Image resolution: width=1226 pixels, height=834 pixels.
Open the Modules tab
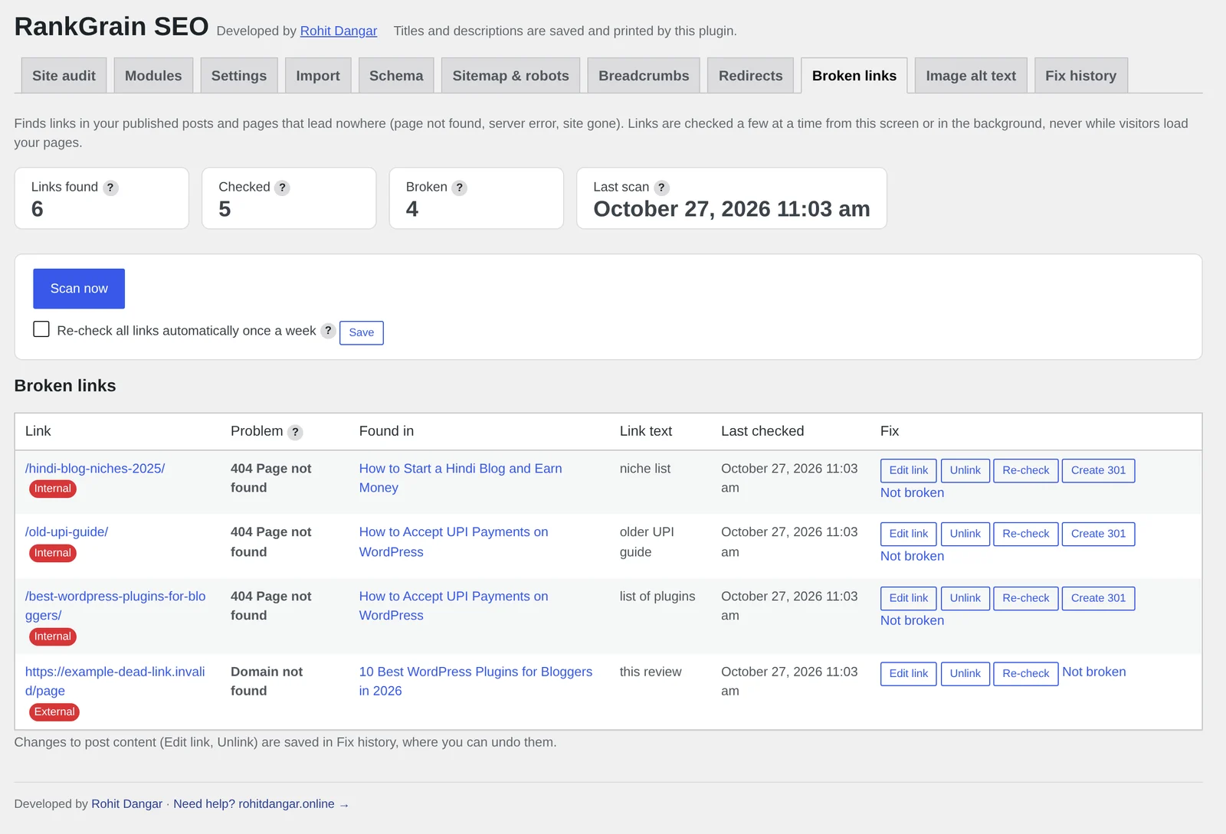(153, 76)
